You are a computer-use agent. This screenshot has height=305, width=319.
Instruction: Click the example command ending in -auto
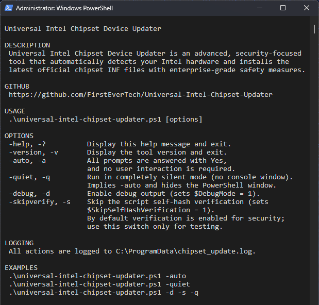click(x=97, y=276)
